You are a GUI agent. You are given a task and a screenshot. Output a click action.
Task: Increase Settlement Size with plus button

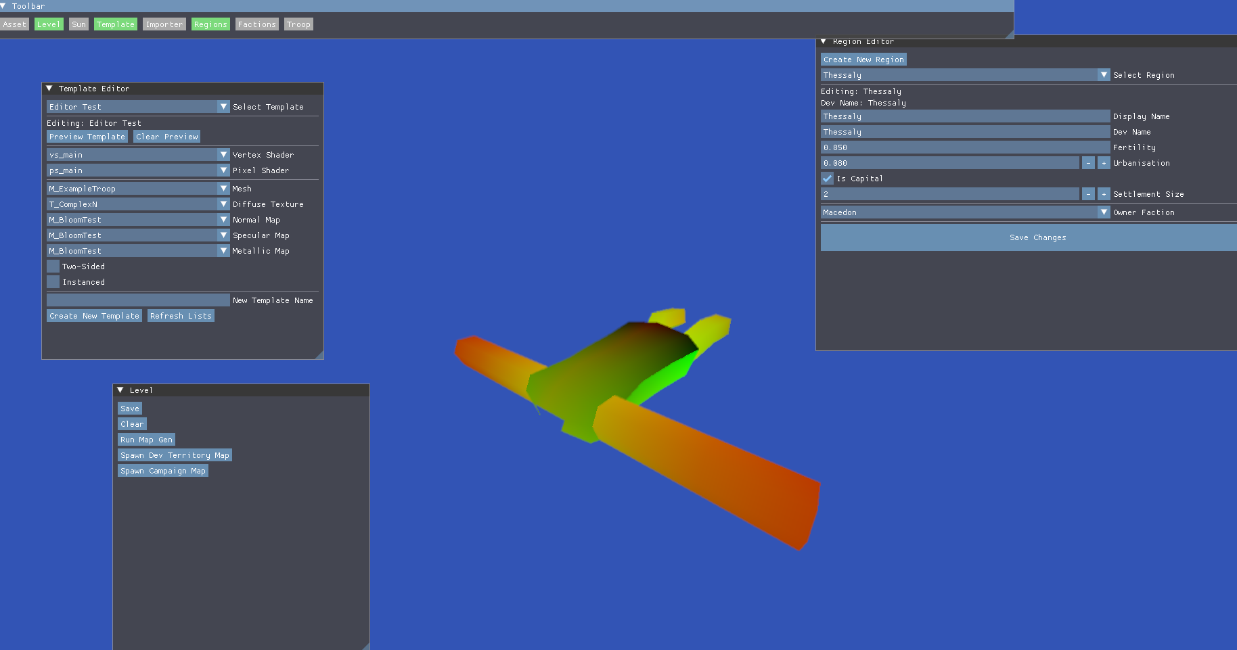[x=1104, y=194]
